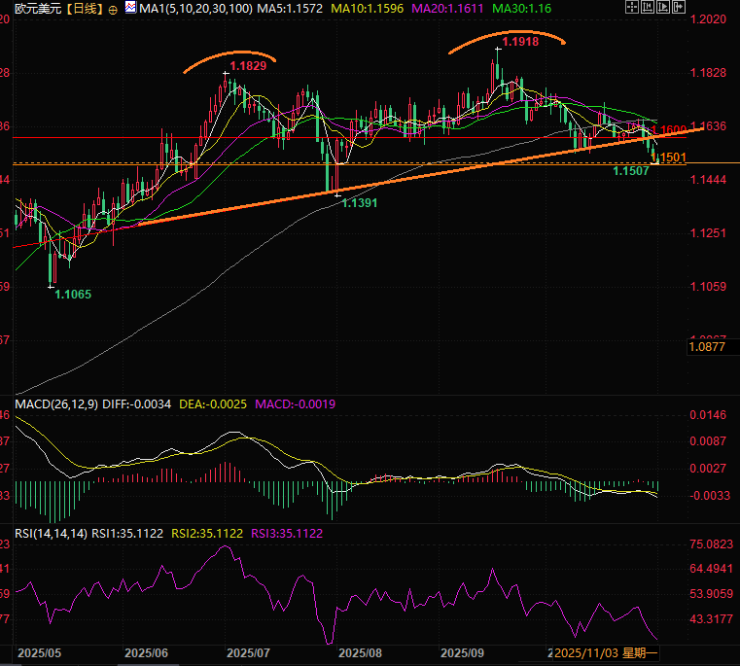The width and height of the screenshot is (740, 666).
Task: Click the 1.1065 low price annotation
Action: coord(73,294)
